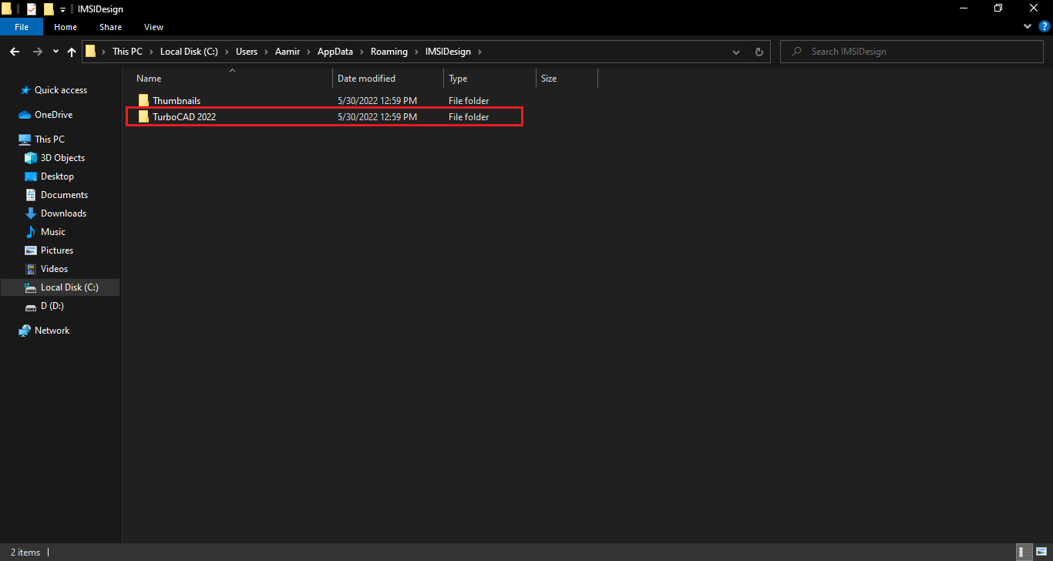The image size is (1053, 561).
Task: Open Documents in sidebar
Action: [x=64, y=195]
